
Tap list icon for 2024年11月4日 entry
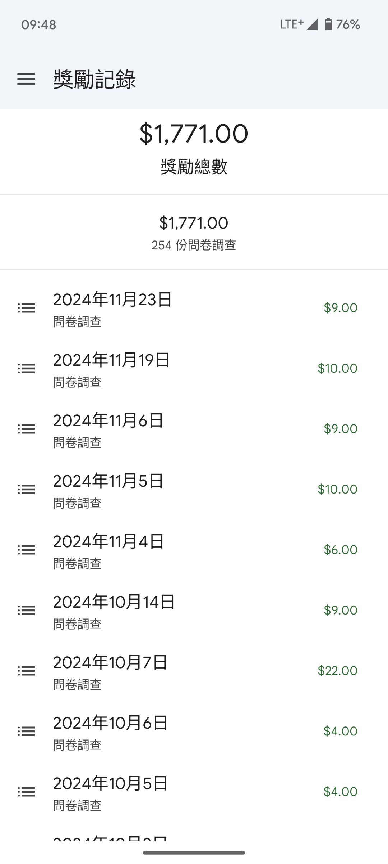click(26, 550)
